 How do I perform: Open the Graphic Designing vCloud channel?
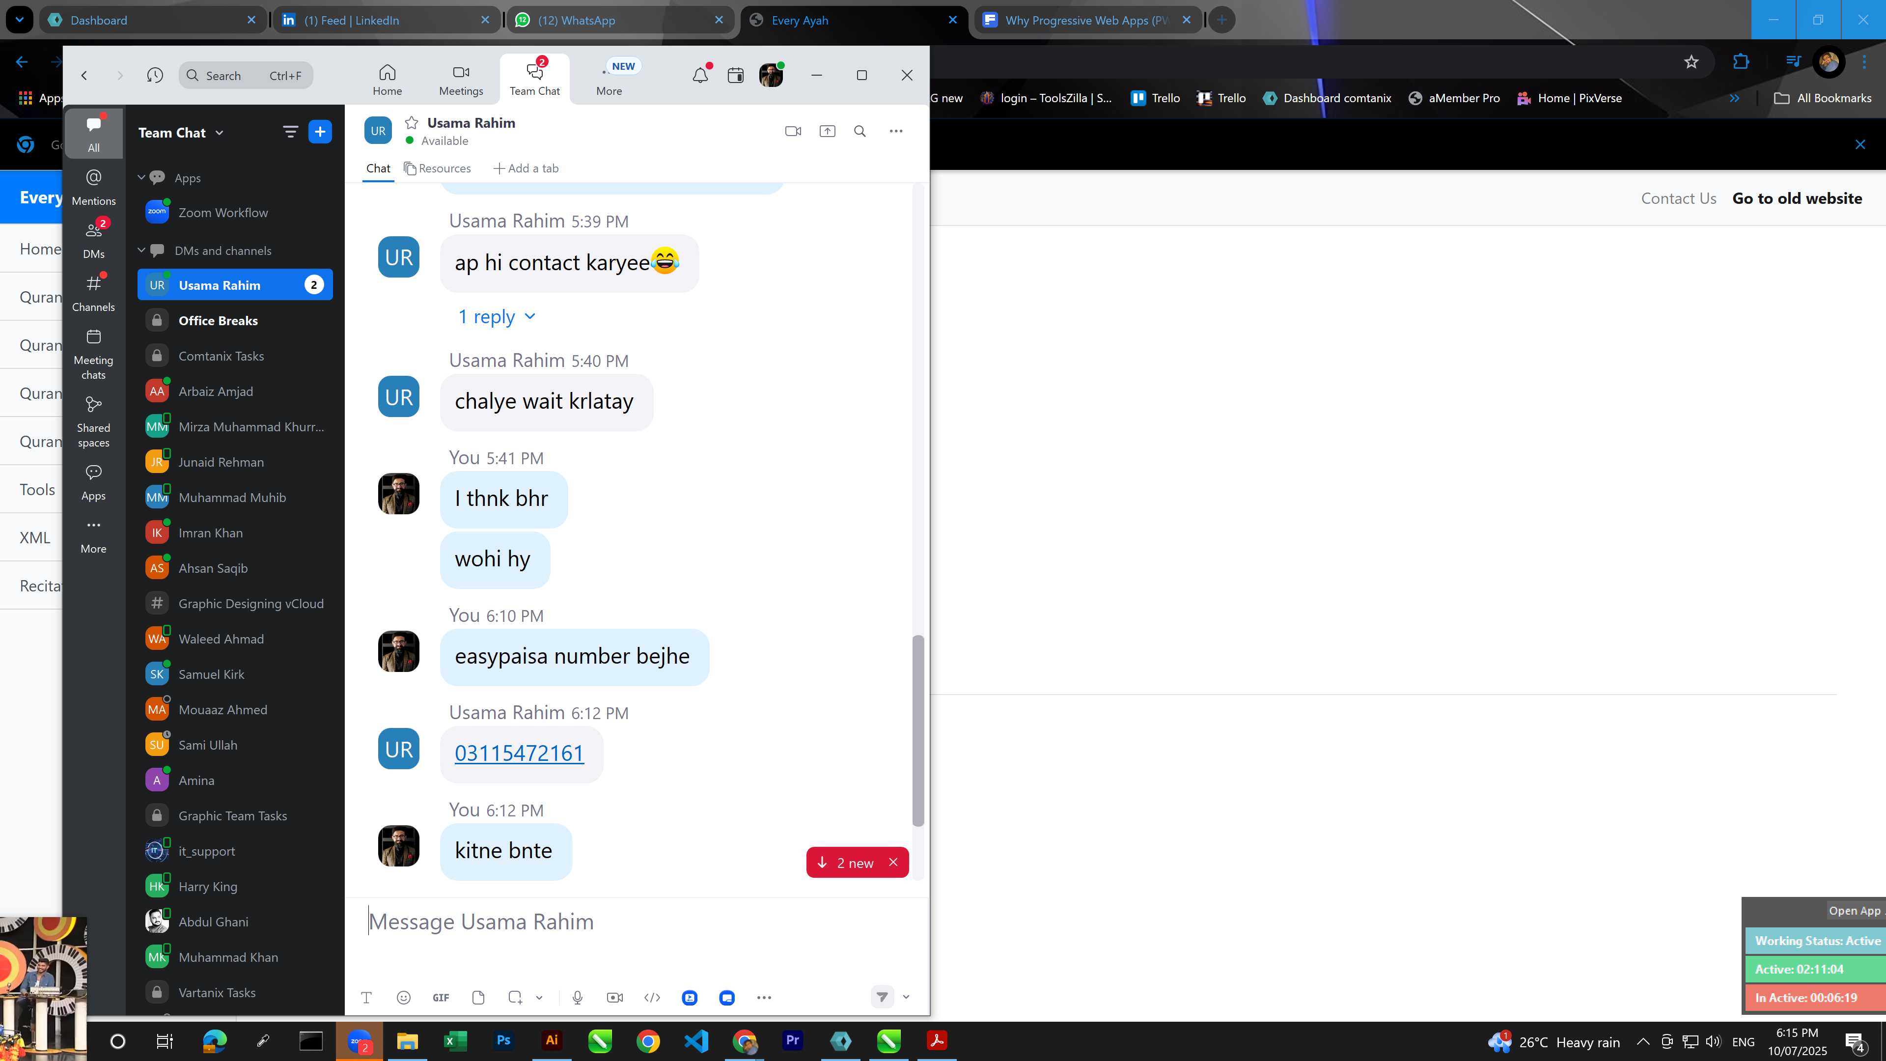pos(235,603)
